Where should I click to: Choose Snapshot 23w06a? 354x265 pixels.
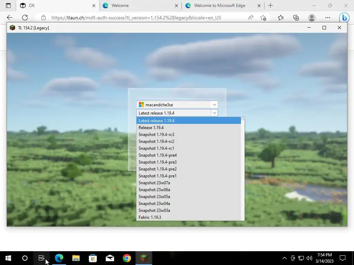click(188, 190)
